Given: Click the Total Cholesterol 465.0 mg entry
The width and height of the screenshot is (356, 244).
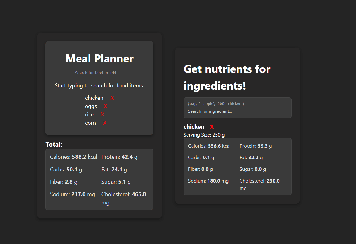Looking at the screenshot, I should (124, 195).
